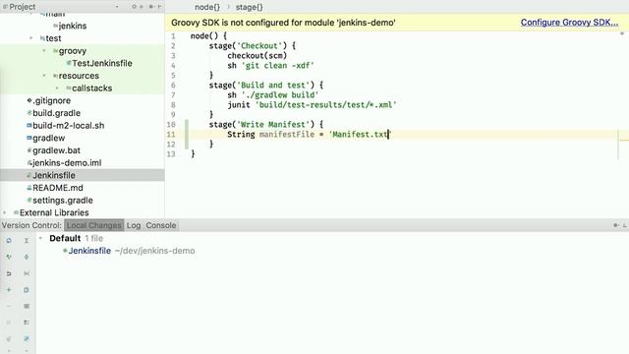Select Jenkinsfile under Default changelist
This screenshot has height=354, width=629.
(x=89, y=251)
